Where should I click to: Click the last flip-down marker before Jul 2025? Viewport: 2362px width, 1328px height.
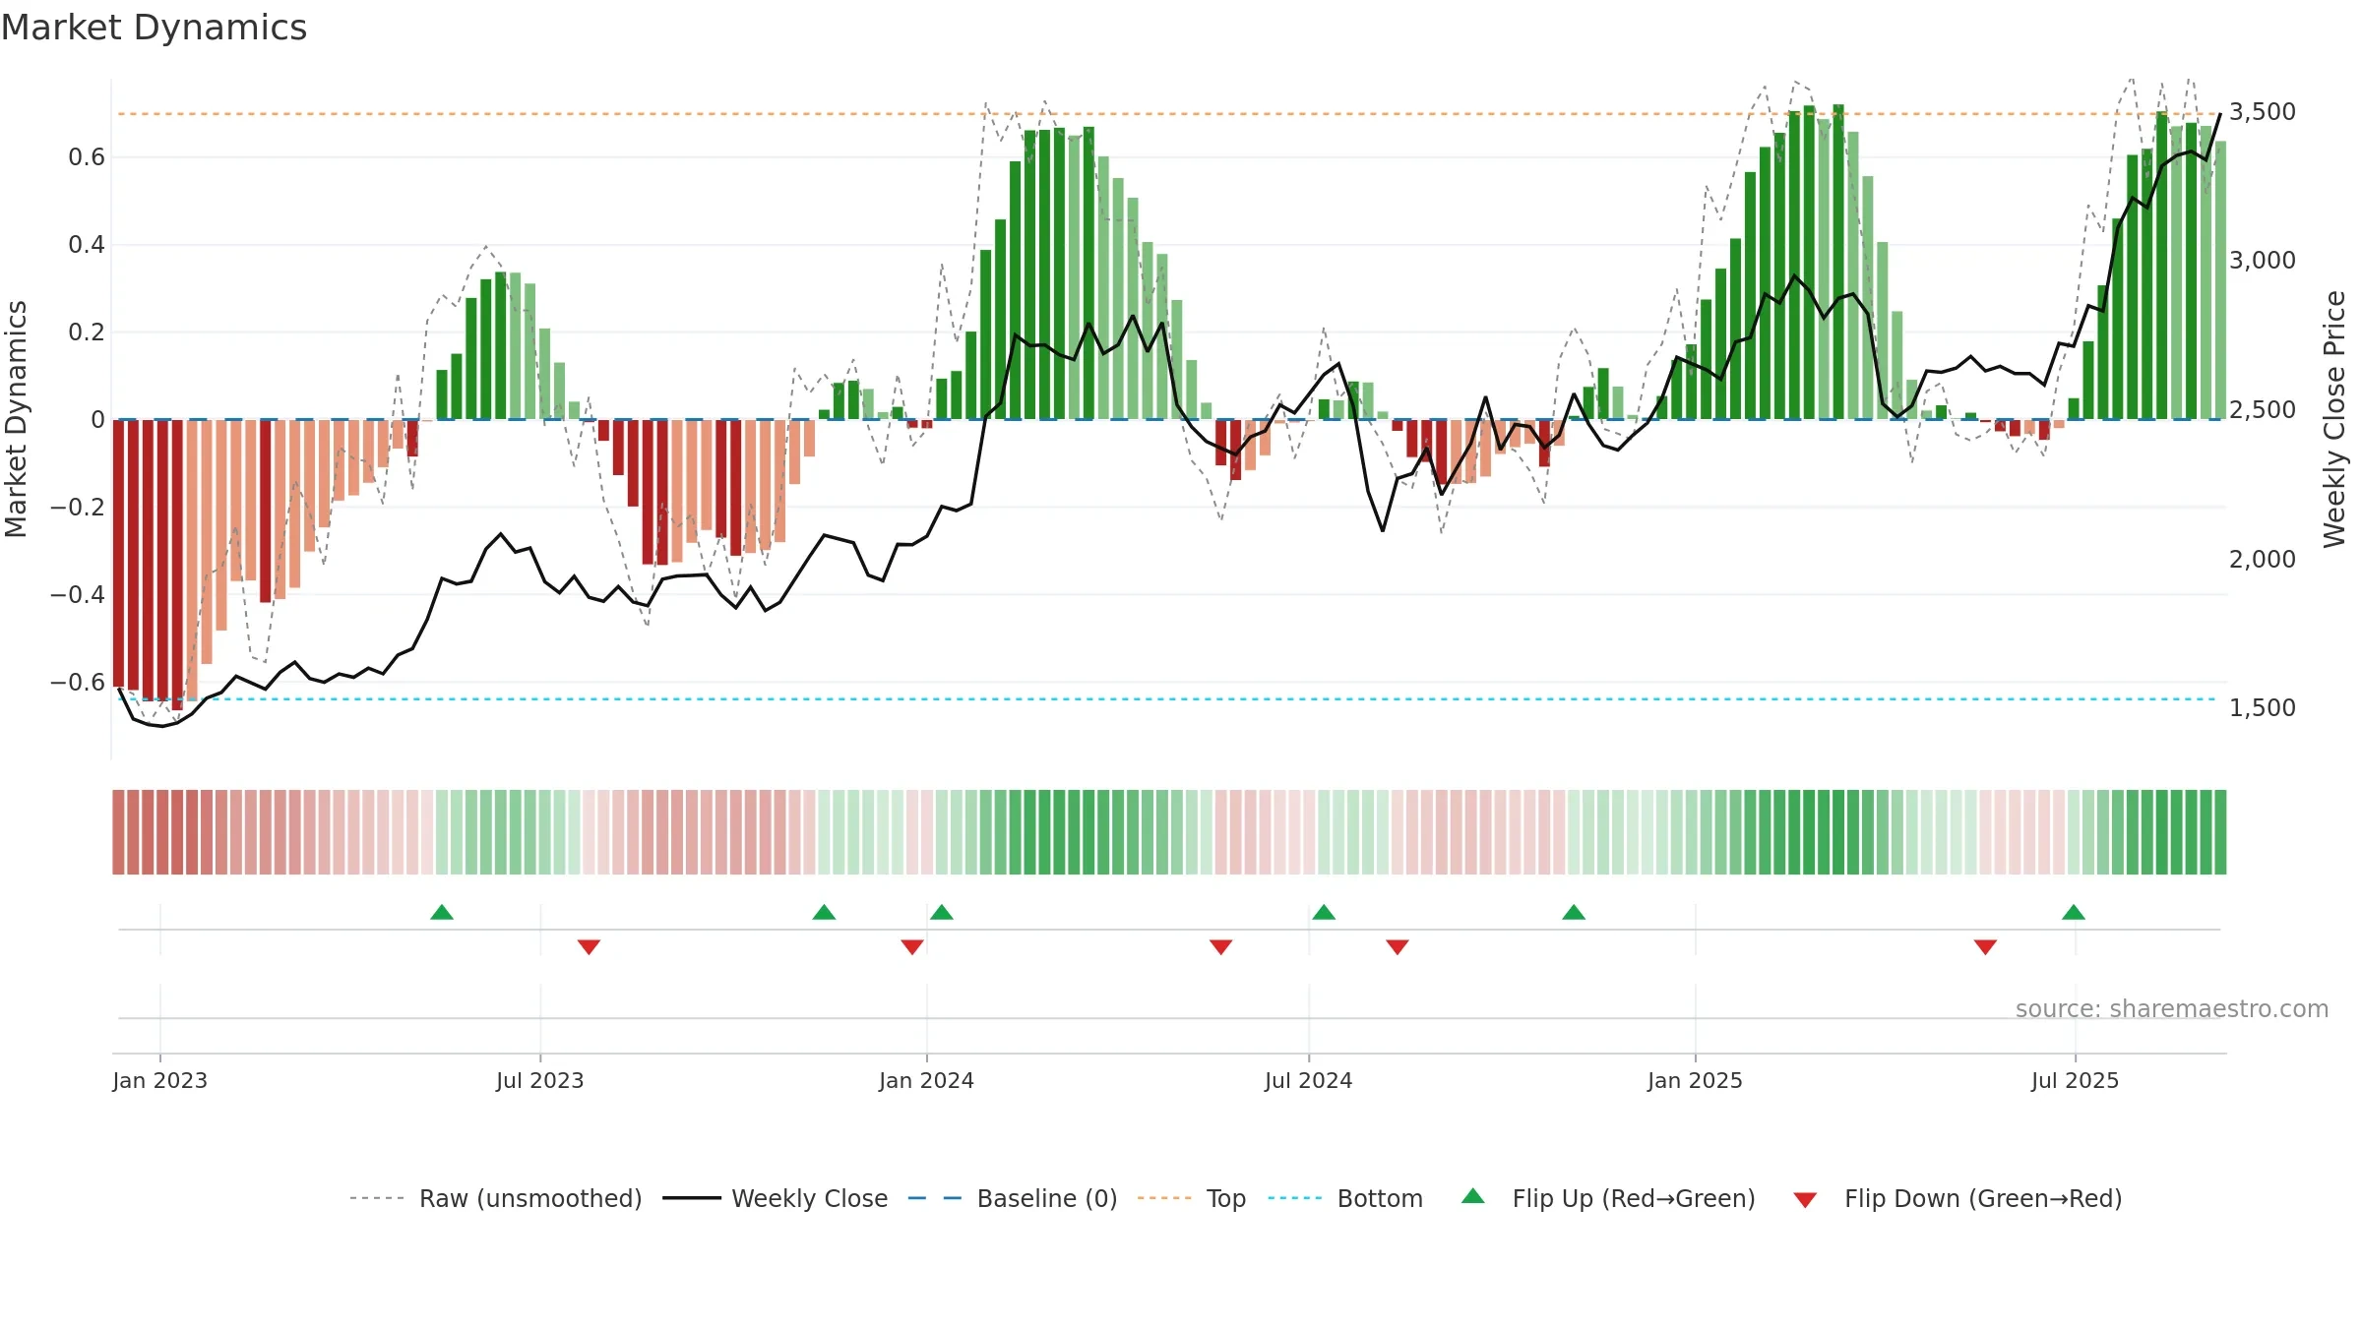click(x=1985, y=946)
